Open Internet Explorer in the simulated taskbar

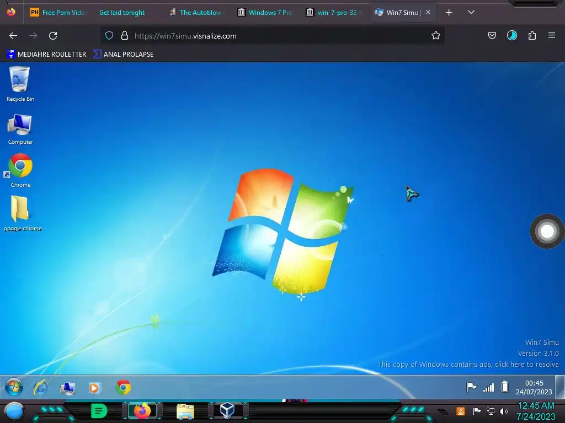click(x=41, y=388)
